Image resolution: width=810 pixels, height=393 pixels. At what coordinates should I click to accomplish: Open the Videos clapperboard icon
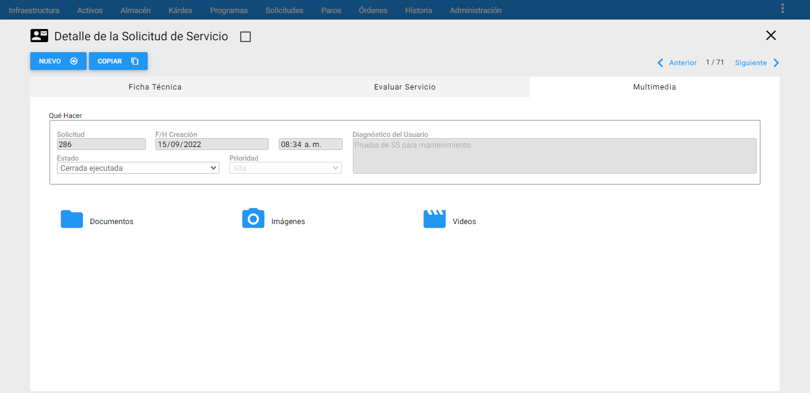point(434,219)
